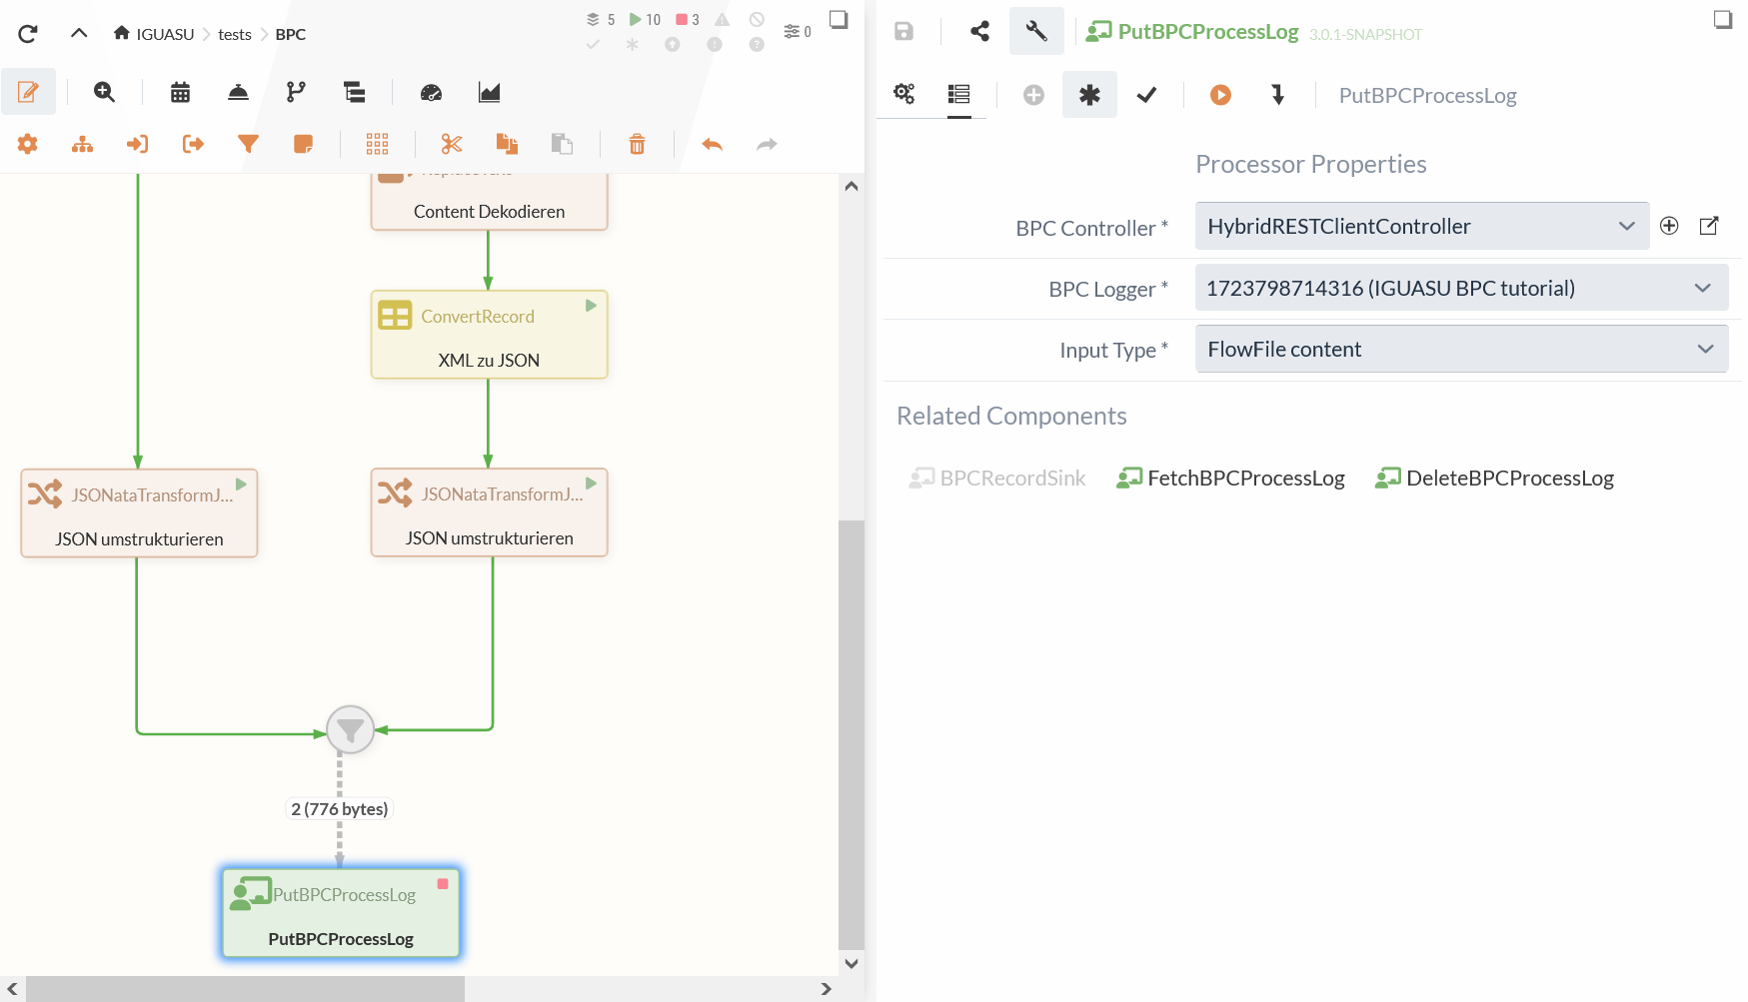
Task: Click the PutBPCProcessLog 3.0.1-SNAPSHOT title
Action: point(1254,32)
